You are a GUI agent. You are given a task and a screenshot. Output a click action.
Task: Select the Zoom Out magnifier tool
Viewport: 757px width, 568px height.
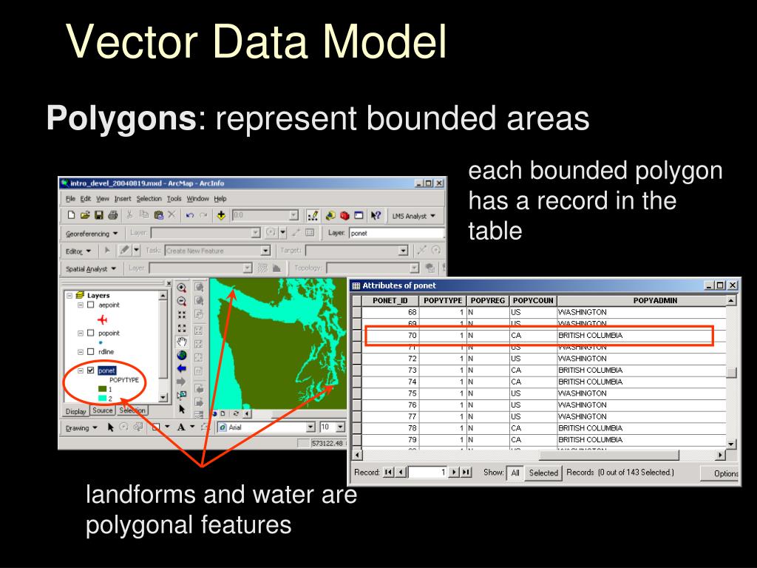(182, 302)
